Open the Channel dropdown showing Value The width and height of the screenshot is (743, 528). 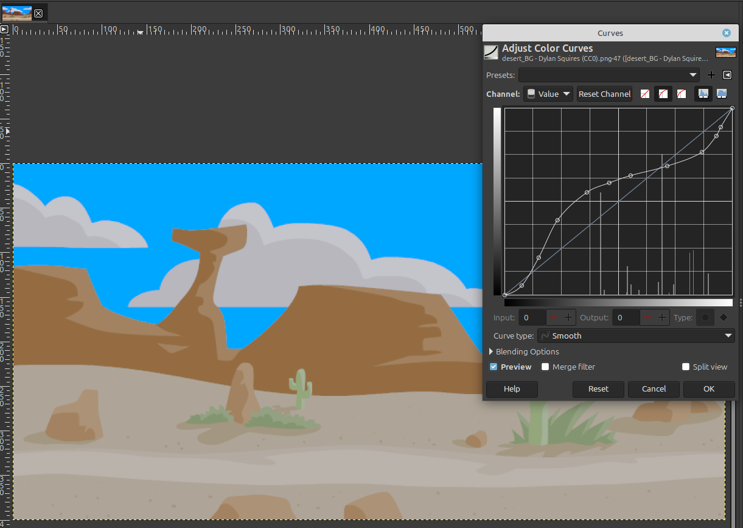[548, 94]
